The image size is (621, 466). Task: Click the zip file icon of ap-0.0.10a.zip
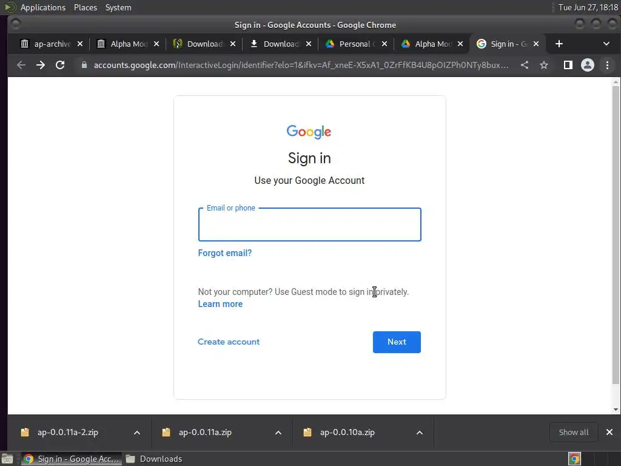coord(307,432)
